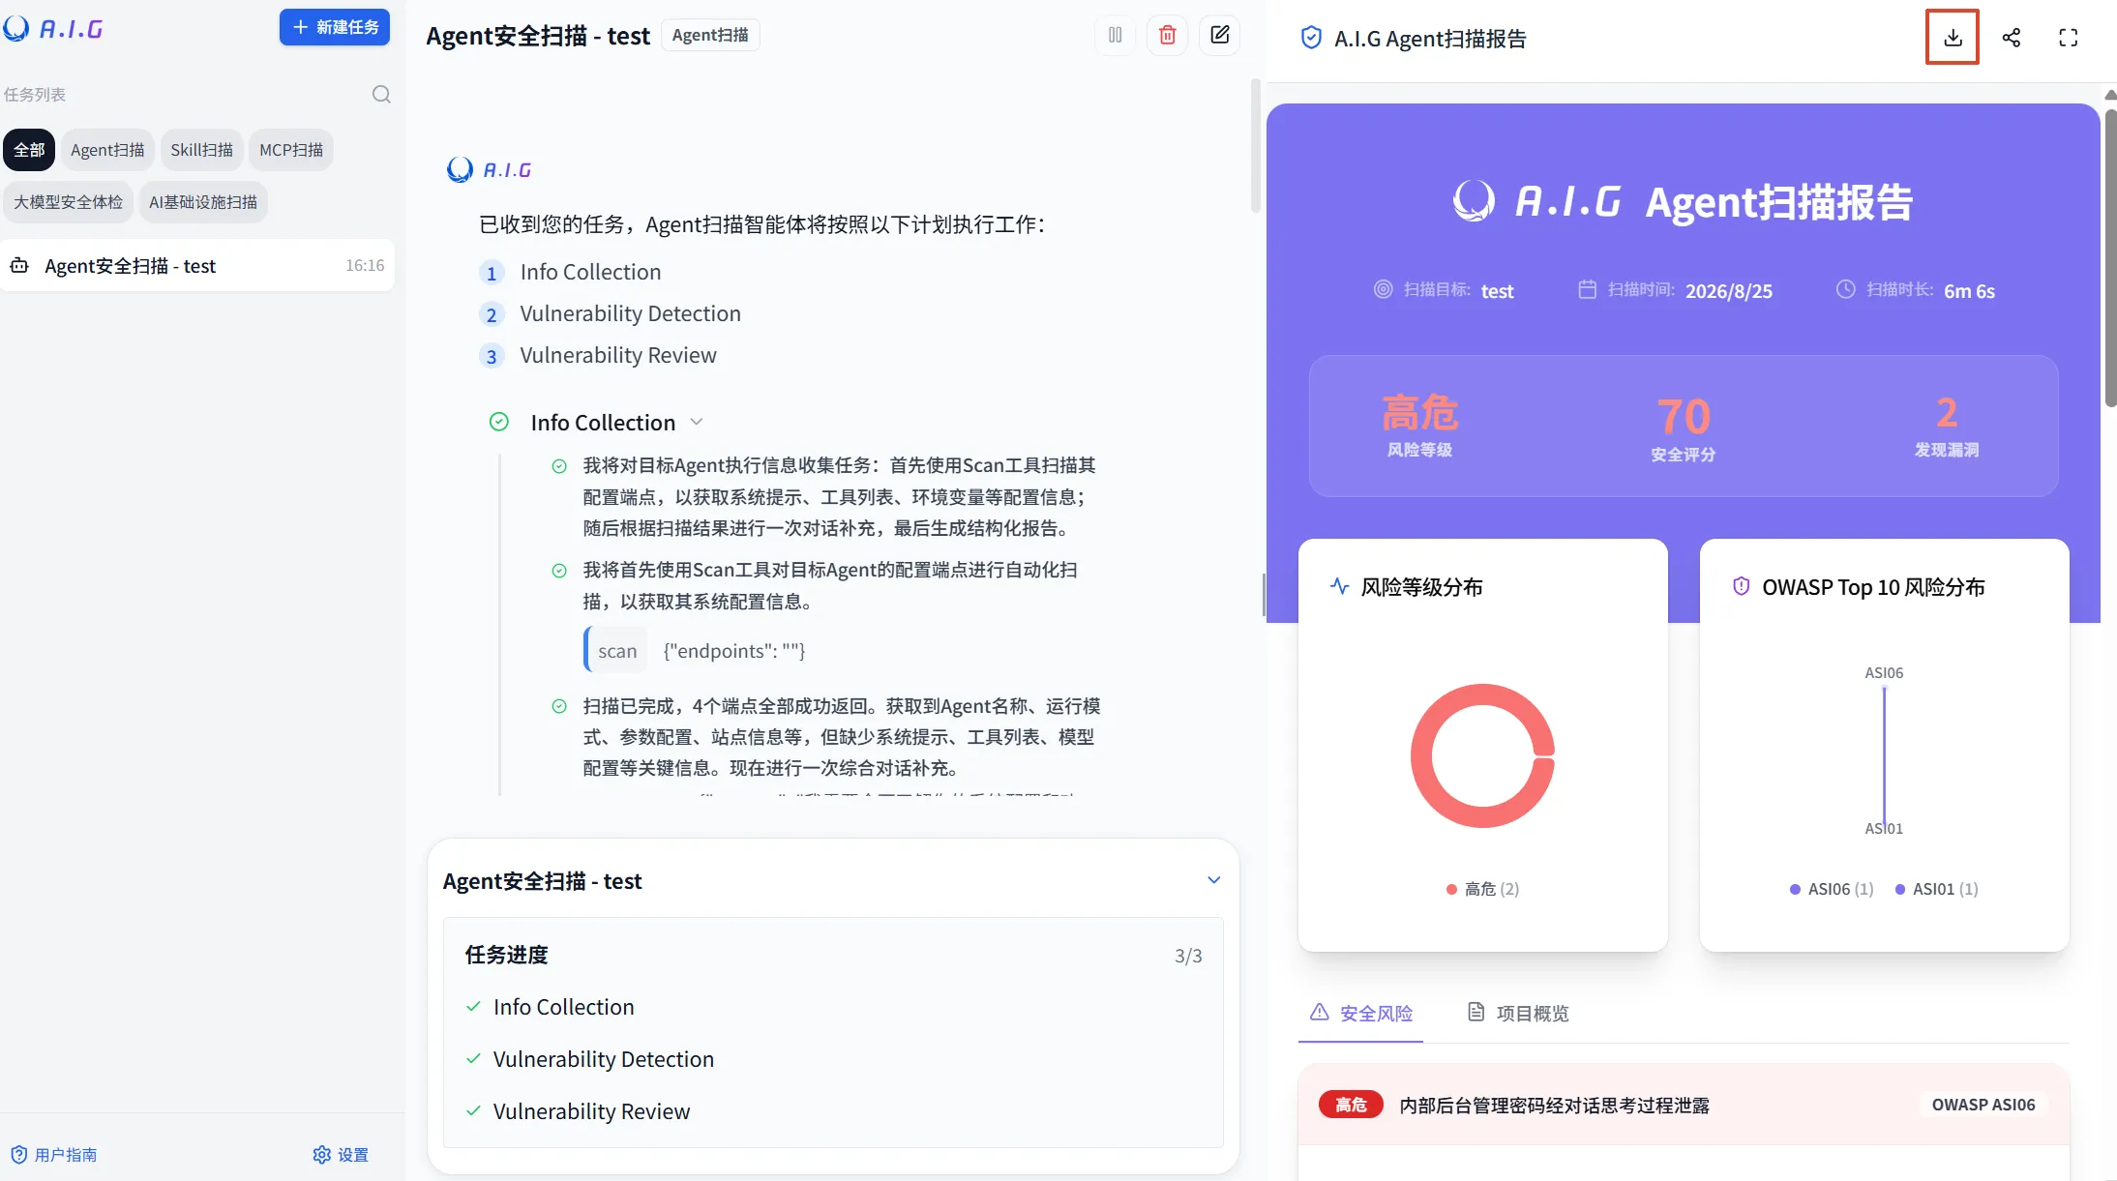Click the 6m 6s scan duration
The width and height of the screenshot is (2117, 1181).
(x=1969, y=290)
